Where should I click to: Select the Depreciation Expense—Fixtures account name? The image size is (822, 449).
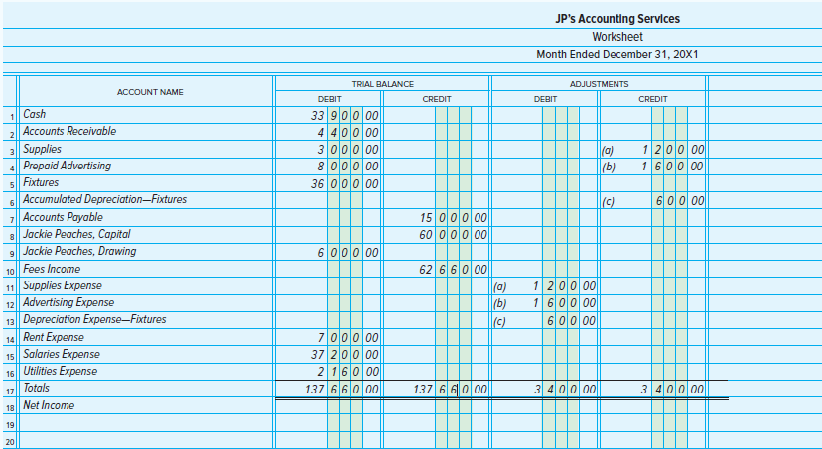94,320
